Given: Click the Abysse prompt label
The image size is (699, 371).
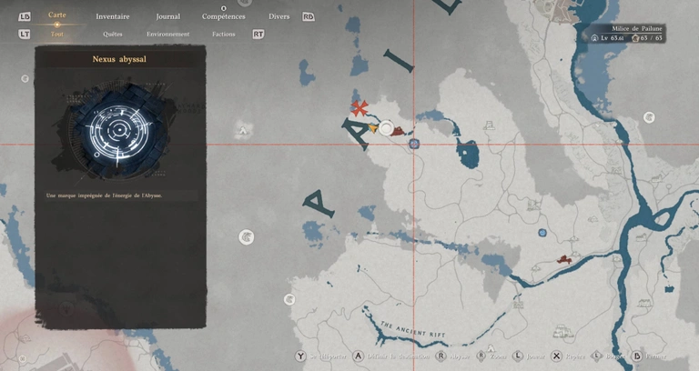Looking at the screenshot, I should click(460, 356).
